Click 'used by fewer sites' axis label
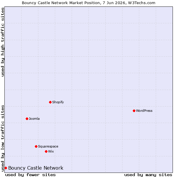Viewport: 177px width, 177px height. coord(30,175)
